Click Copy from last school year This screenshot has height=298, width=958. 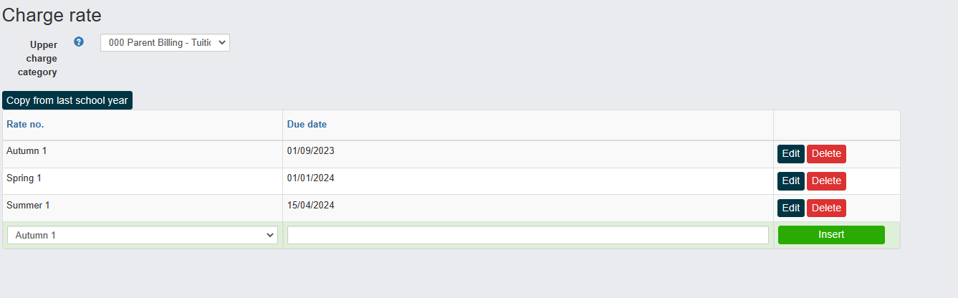coord(67,100)
